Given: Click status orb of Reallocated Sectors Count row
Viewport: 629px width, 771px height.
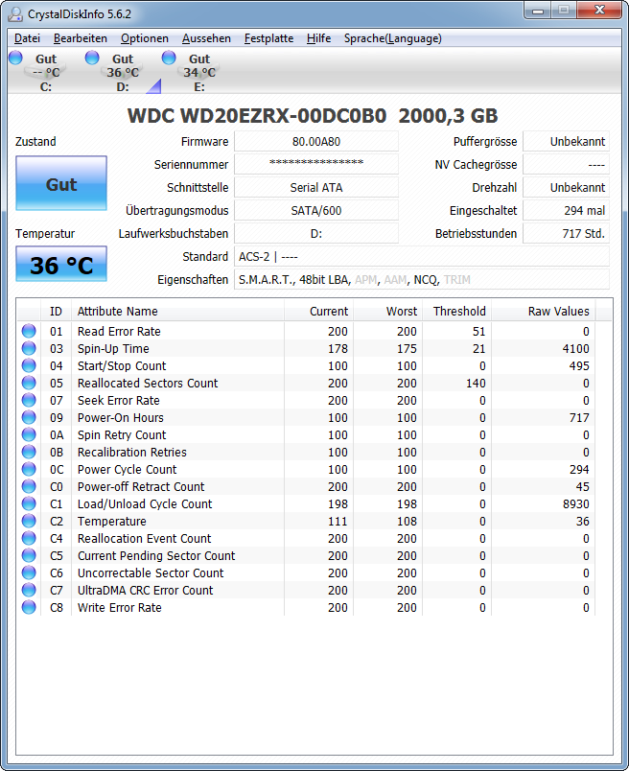Looking at the screenshot, I should pos(29,383).
